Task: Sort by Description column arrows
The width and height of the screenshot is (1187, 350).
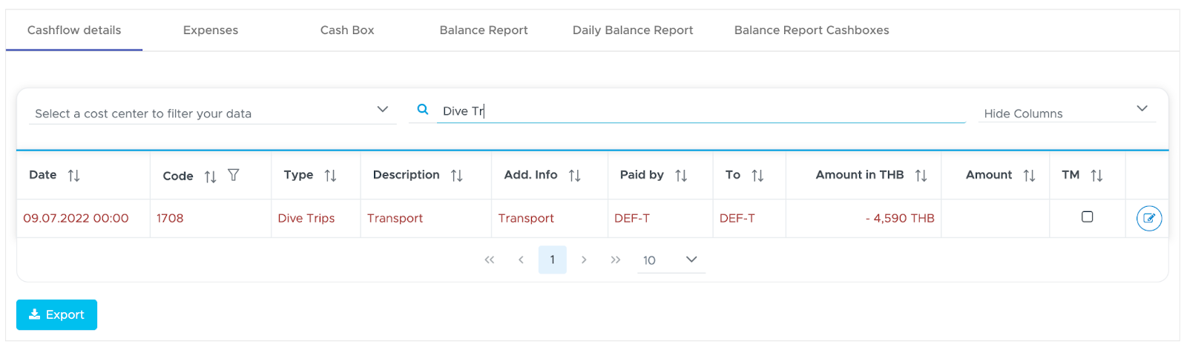Action: point(457,176)
